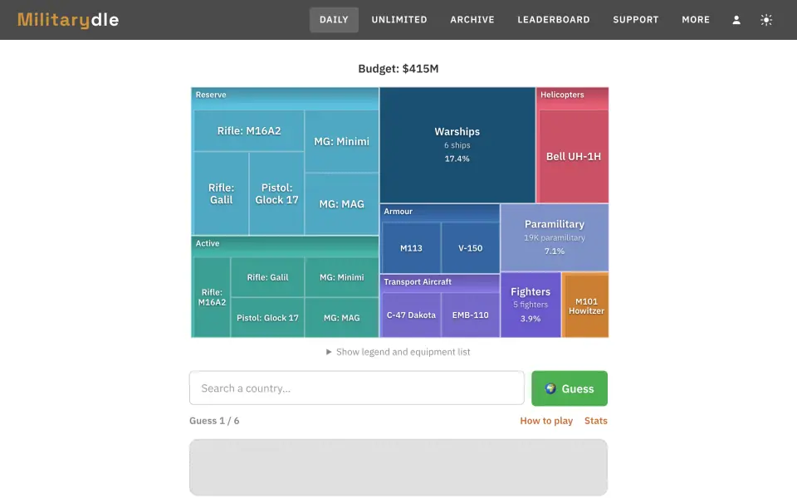This screenshot has width=797, height=498.
Task: Expand Show legend and equipment list
Action: (x=398, y=352)
